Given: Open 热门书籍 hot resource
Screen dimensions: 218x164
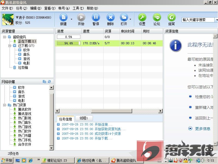Looking at the screenshot, I should coord(25,136).
